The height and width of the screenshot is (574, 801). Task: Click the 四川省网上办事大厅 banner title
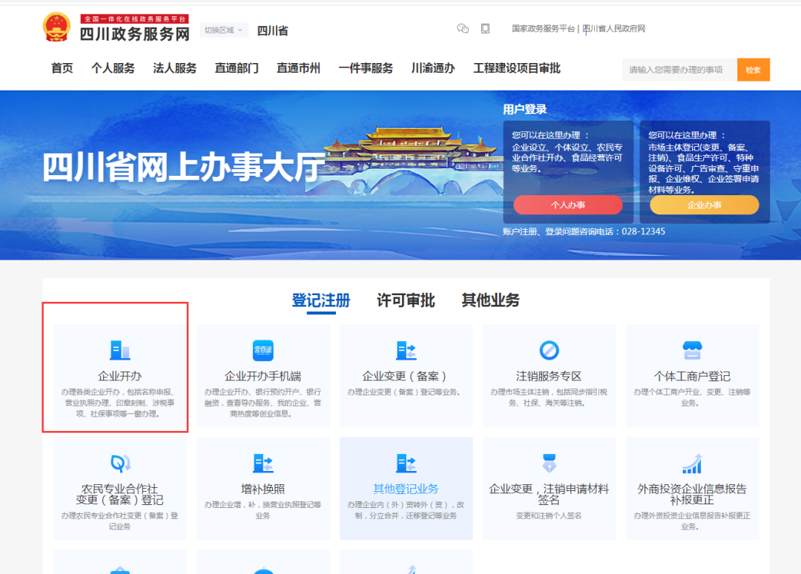coord(184,167)
